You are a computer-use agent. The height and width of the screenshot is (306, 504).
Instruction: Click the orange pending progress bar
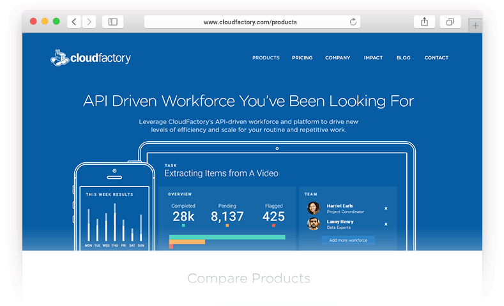tap(187, 241)
